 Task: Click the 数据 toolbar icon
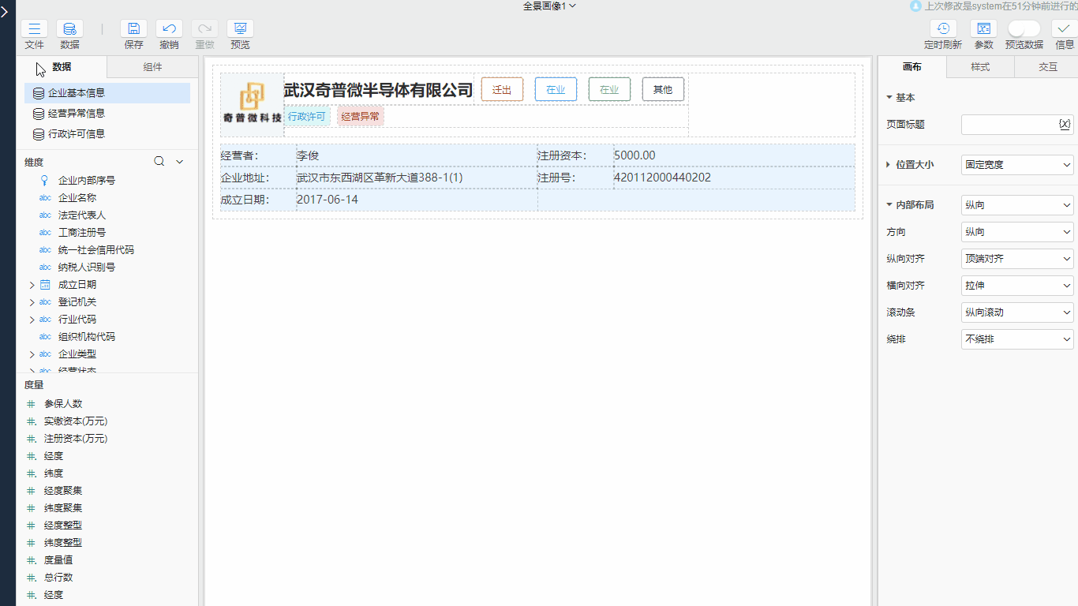[69, 28]
